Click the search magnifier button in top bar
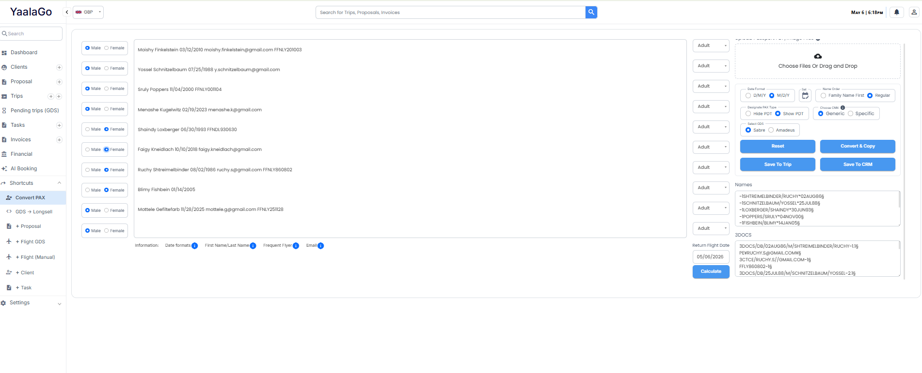This screenshot has width=922, height=373. click(591, 12)
